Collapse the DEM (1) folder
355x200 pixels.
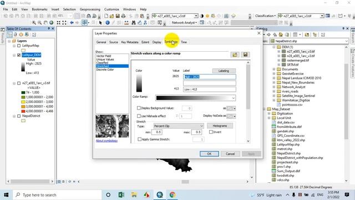click(274, 47)
